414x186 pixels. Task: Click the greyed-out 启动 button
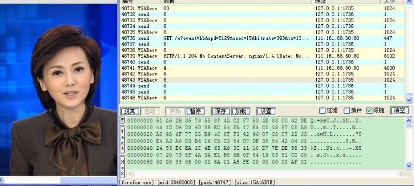(150, 111)
